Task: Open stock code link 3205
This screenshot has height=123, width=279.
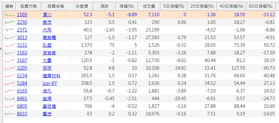Action: click(22, 68)
